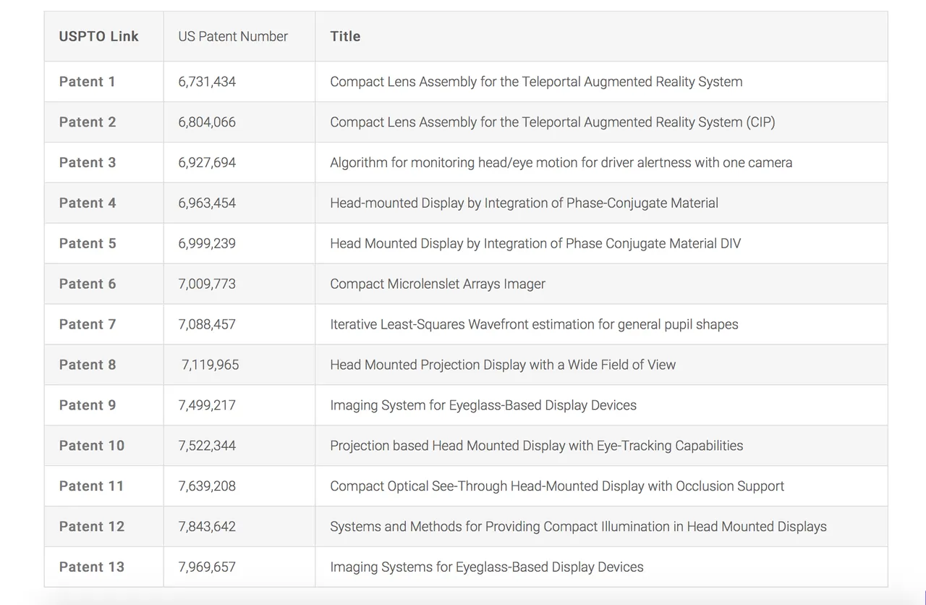Select patent number 6,731,434 cell
Image resolution: width=926 pixels, height=605 pixels.
pos(239,82)
